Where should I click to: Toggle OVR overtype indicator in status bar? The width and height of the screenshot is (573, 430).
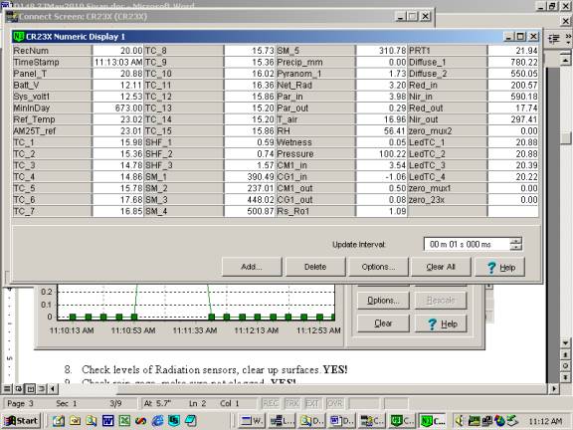[334, 403]
